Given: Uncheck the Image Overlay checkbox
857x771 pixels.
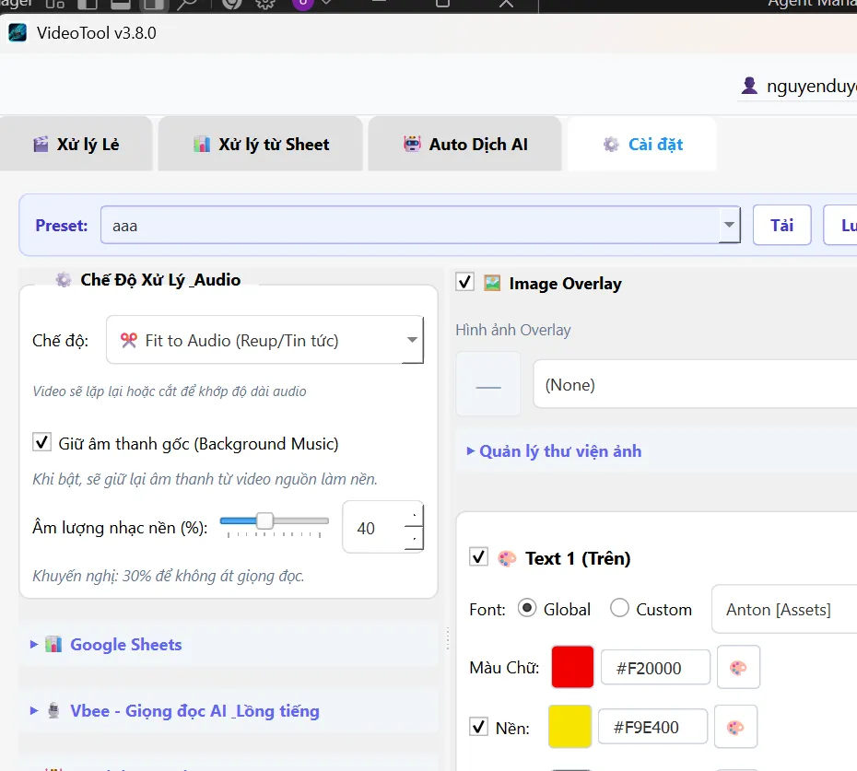Looking at the screenshot, I should [465, 283].
